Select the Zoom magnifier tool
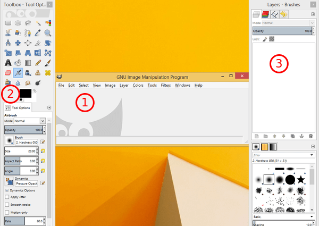 tap(48, 33)
